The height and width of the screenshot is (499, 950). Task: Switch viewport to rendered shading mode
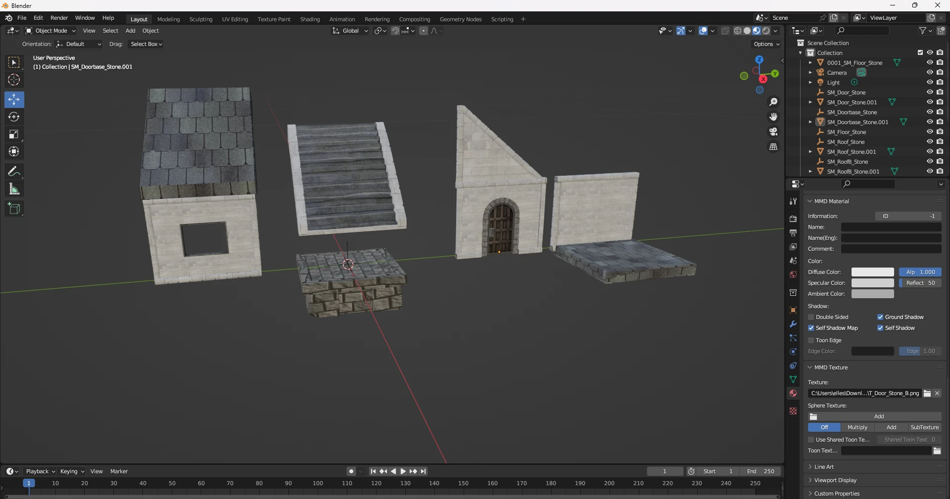pos(766,30)
